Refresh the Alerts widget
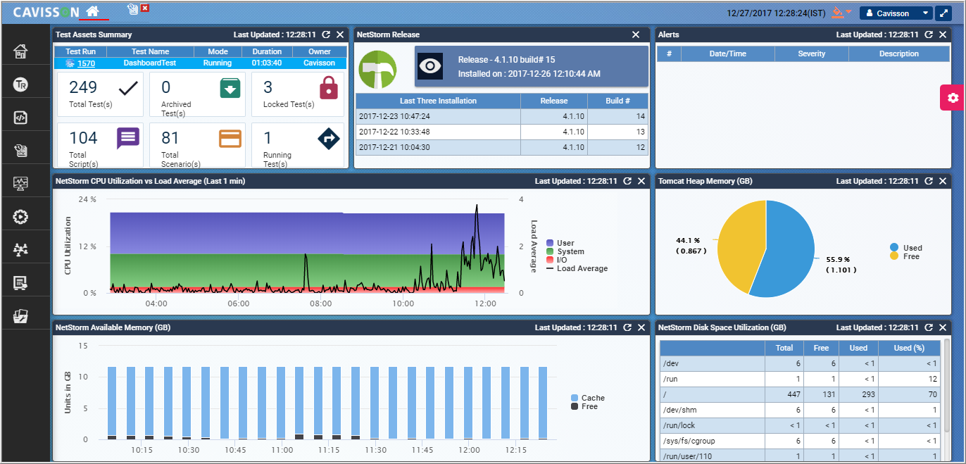966x464 pixels. (929, 35)
